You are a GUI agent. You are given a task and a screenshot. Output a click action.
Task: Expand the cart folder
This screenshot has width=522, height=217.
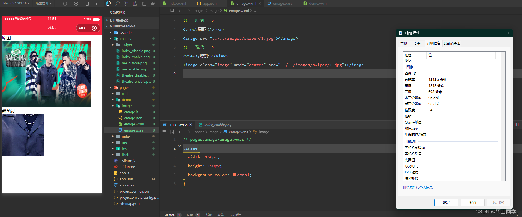point(132,94)
